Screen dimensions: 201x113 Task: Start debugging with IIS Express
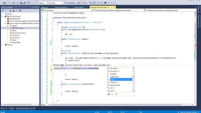tap(70, 3)
